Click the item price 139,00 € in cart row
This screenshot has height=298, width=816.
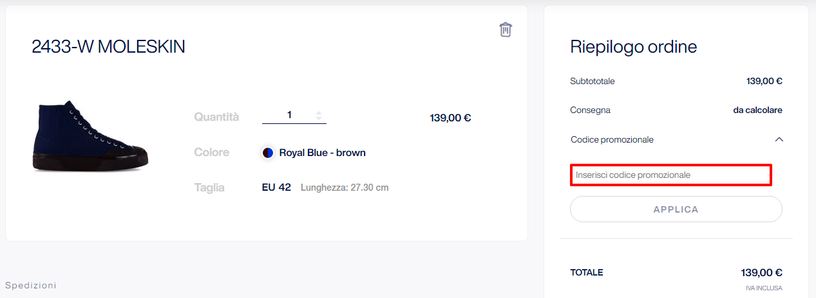(x=450, y=118)
